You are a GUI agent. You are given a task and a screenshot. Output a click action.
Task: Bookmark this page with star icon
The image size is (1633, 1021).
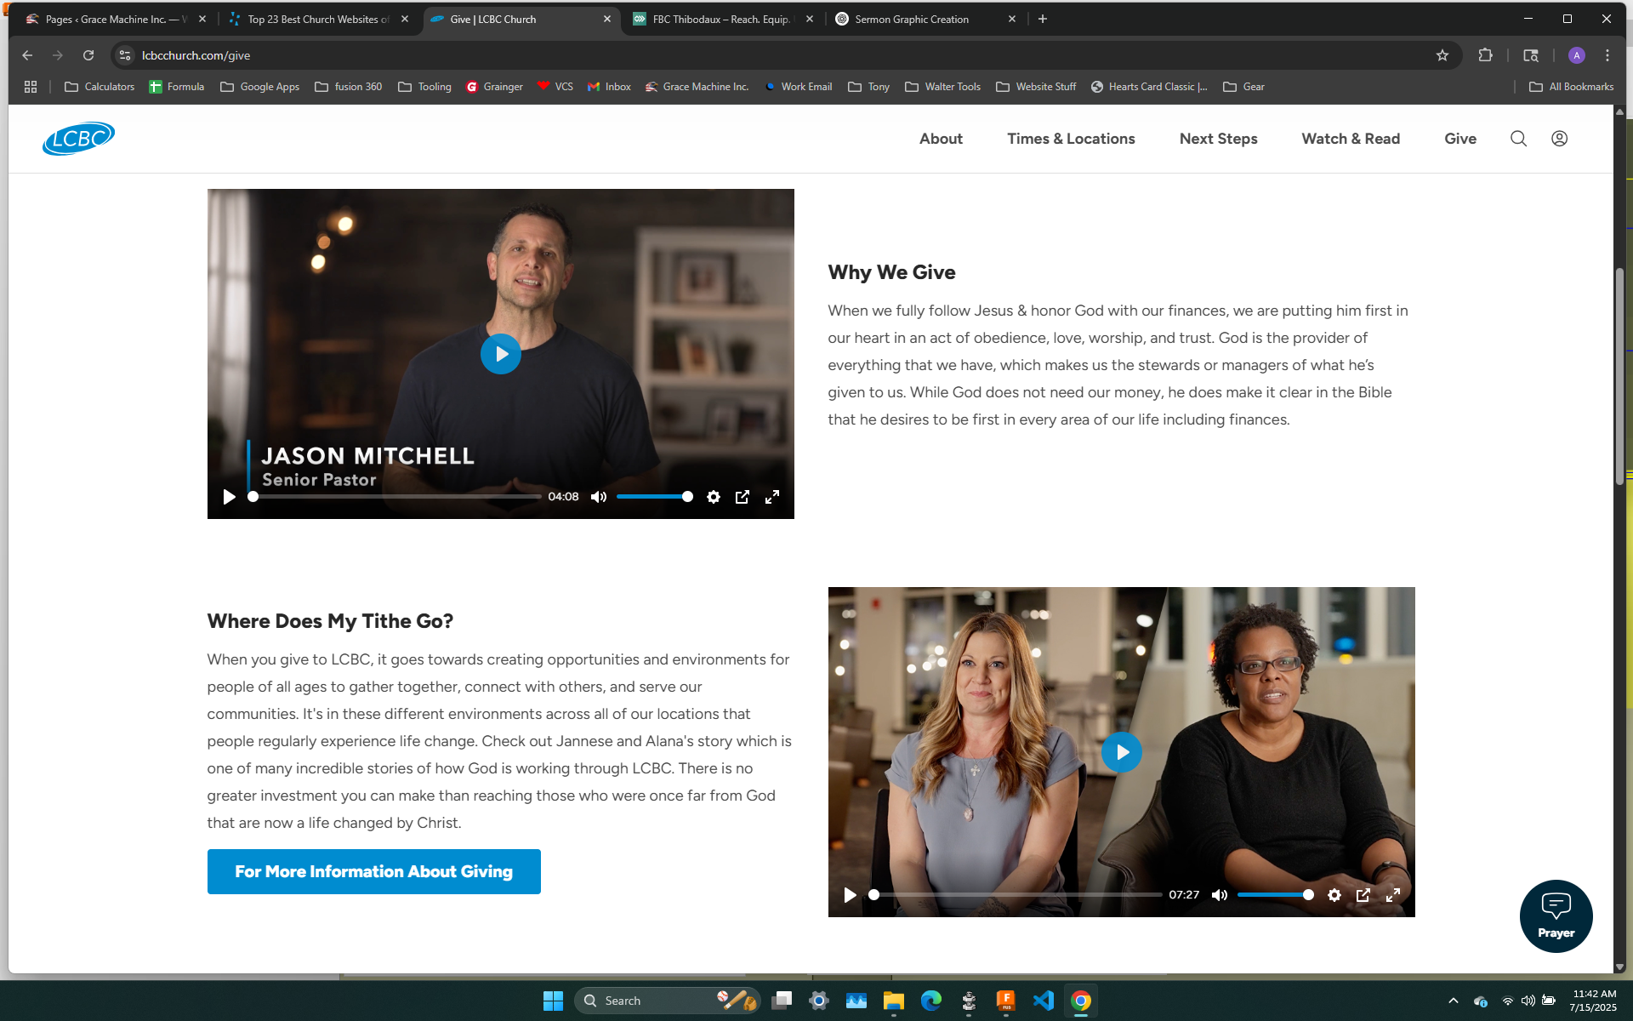pos(1442,55)
